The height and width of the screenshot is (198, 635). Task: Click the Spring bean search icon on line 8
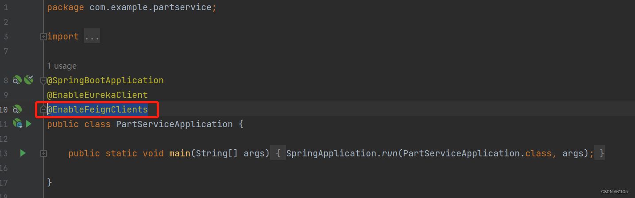click(17, 80)
